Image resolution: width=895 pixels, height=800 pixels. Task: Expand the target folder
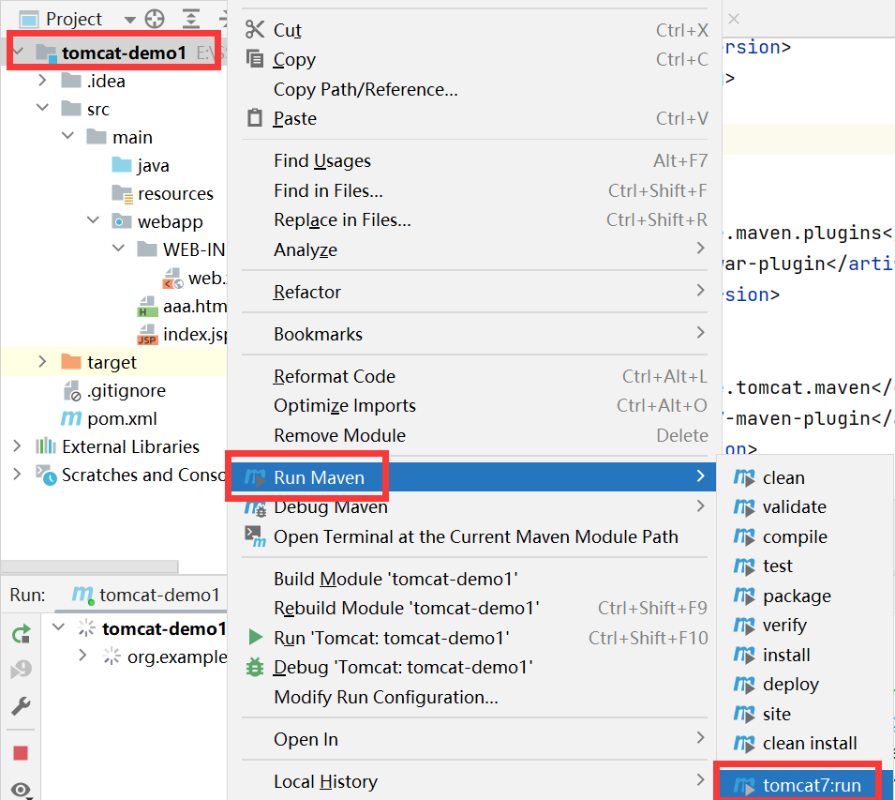click(42, 361)
